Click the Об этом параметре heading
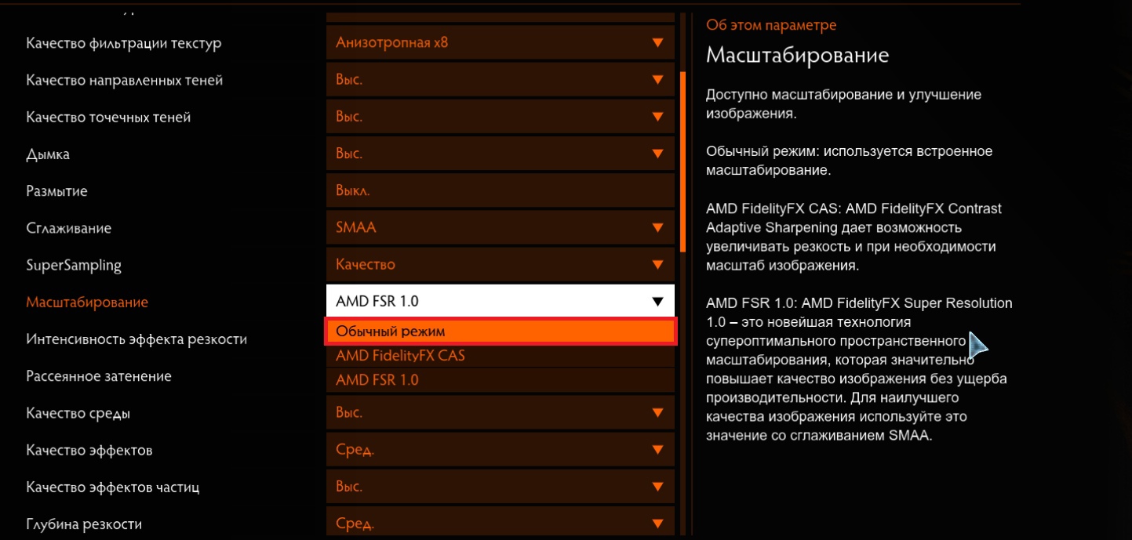 [771, 25]
